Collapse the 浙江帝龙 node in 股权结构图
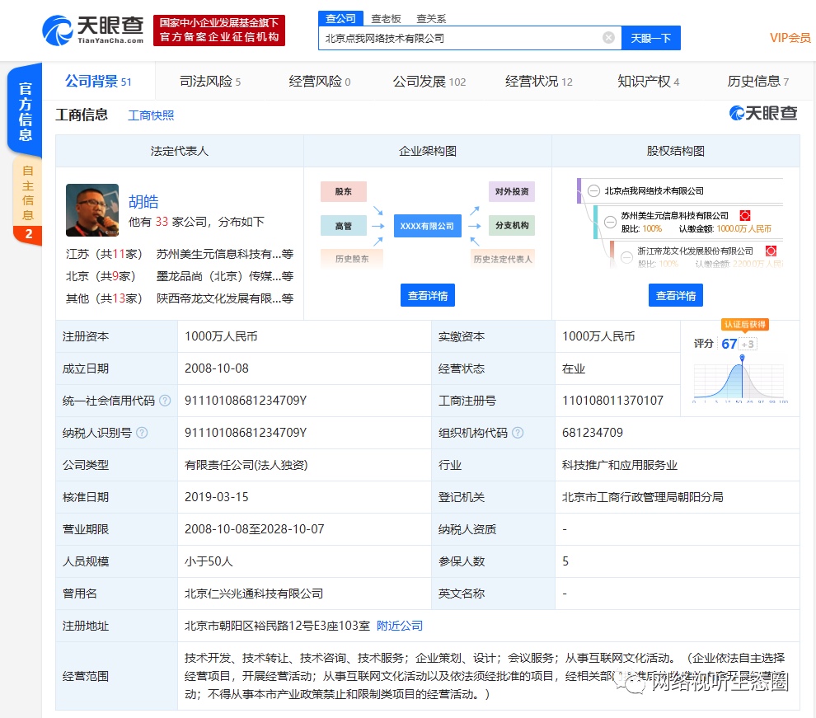This screenshot has width=816, height=718. tap(627, 257)
